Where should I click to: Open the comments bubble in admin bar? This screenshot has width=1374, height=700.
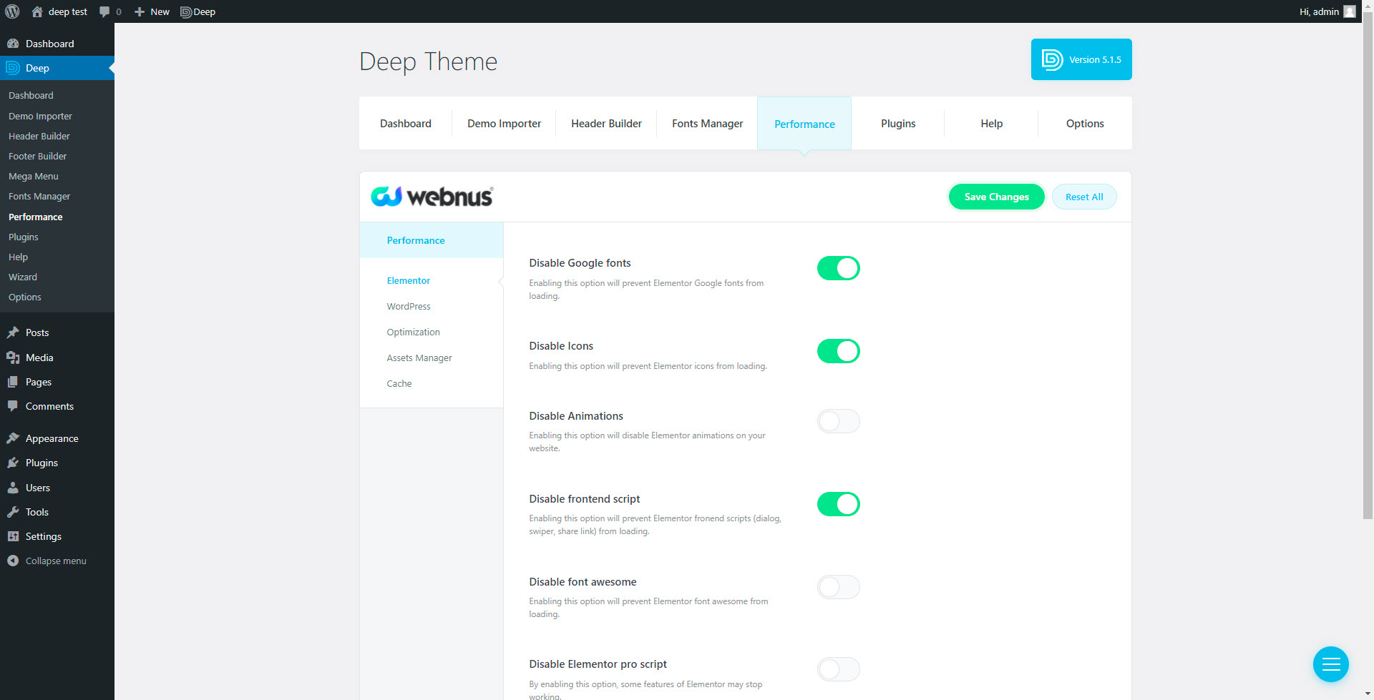pyautogui.click(x=104, y=11)
